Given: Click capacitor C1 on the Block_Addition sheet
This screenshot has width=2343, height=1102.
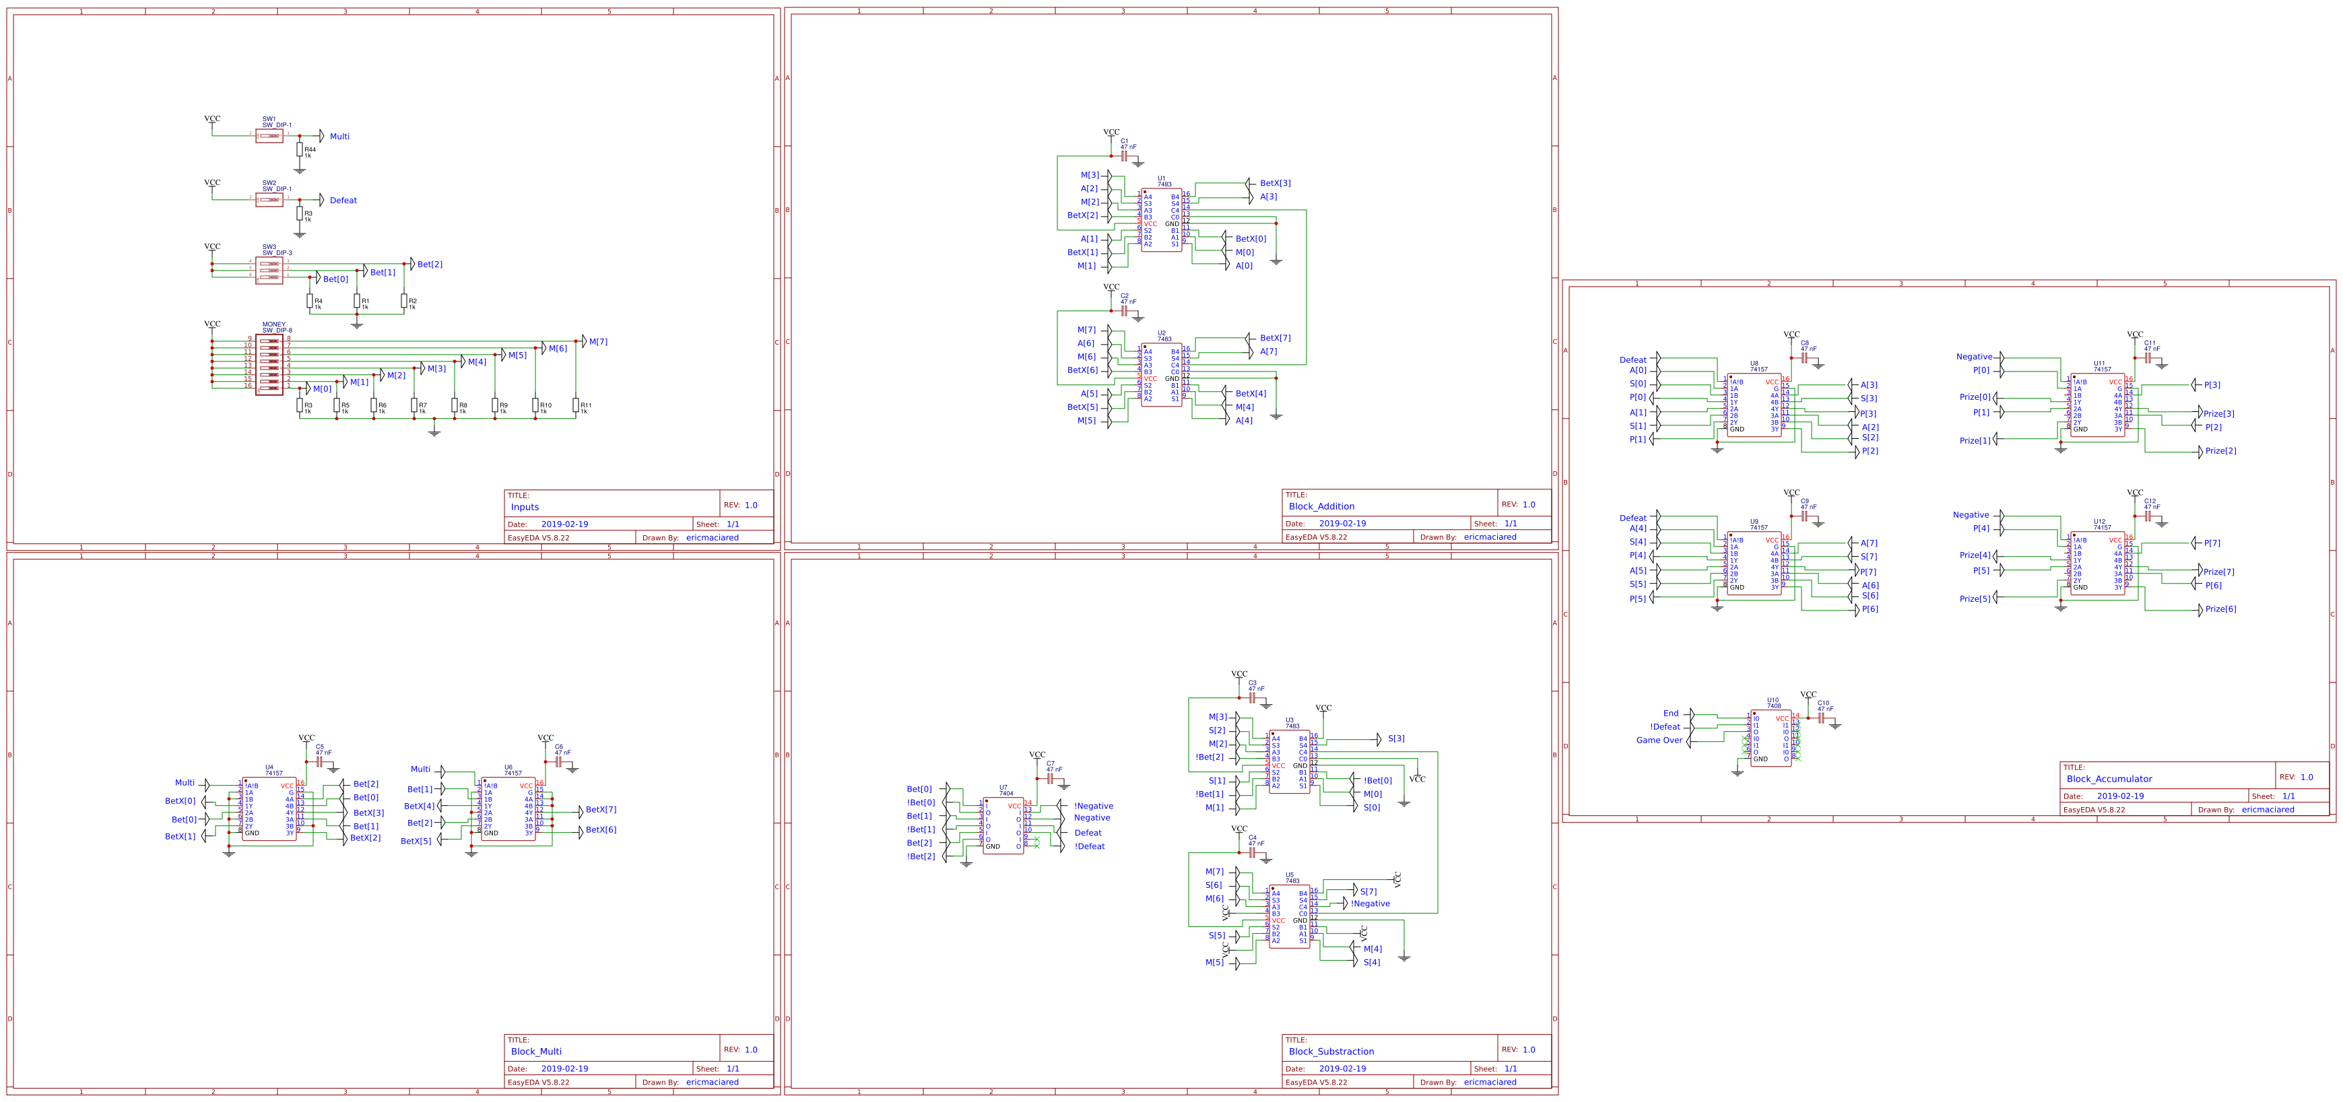Looking at the screenshot, I should pyautogui.click(x=1125, y=156).
